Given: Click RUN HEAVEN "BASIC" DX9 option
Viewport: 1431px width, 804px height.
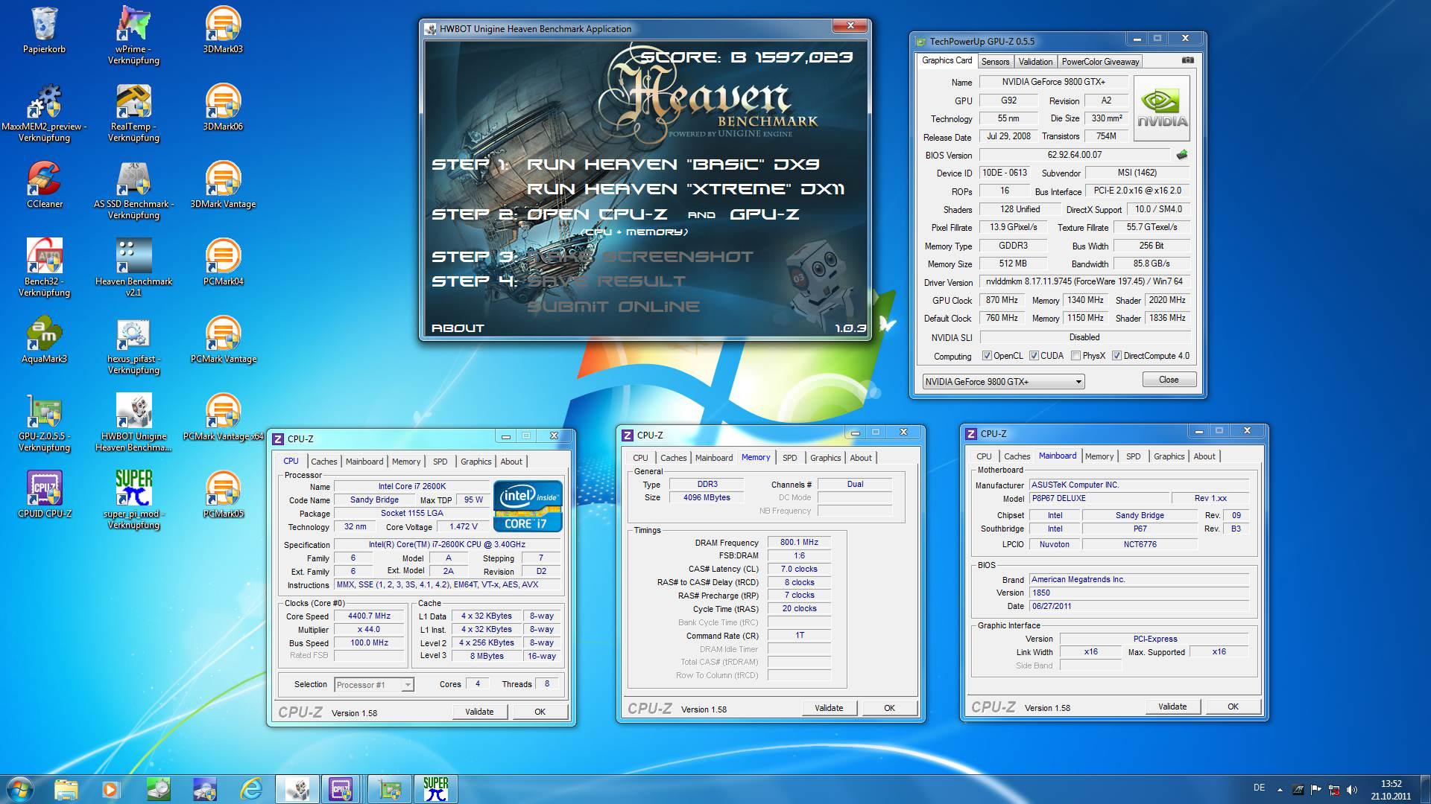Looking at the screenshot, I should click(673, 165).
